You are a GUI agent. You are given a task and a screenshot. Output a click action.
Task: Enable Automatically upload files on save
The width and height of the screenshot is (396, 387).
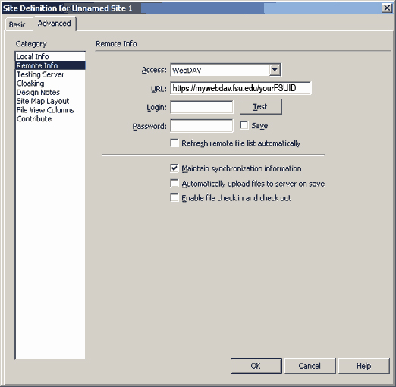174,183
